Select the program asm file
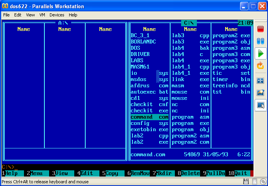The width and height of the screenshot is (268, 186). 191,117
